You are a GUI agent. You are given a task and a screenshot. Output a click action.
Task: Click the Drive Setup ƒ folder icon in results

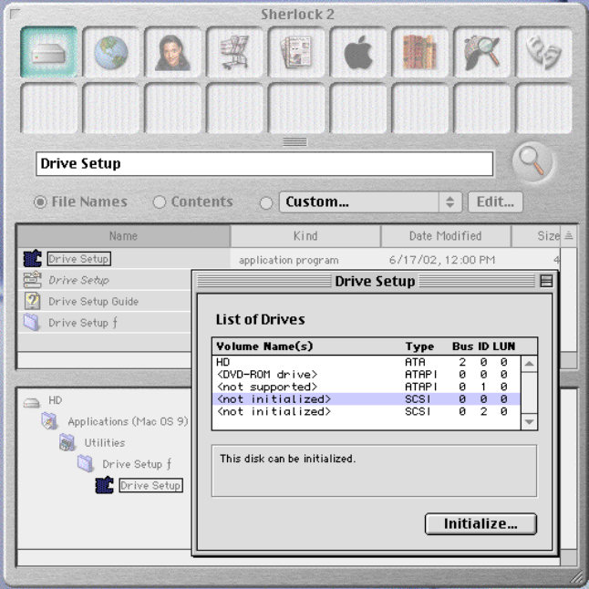pos(32,322)
